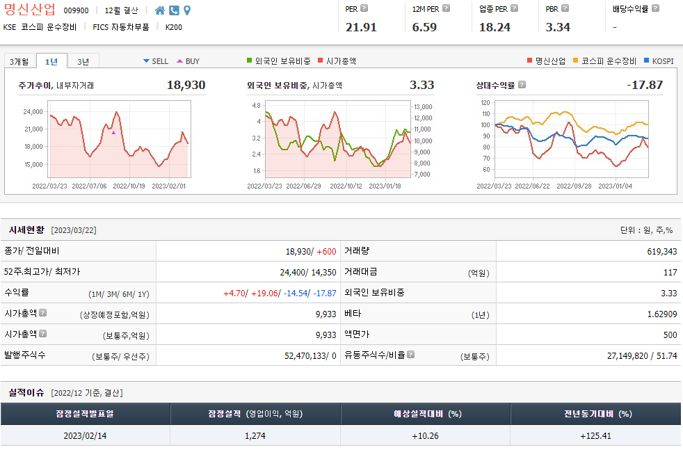Click the 시세현황 section heading
Screen dimensions: 683x450
26,230
